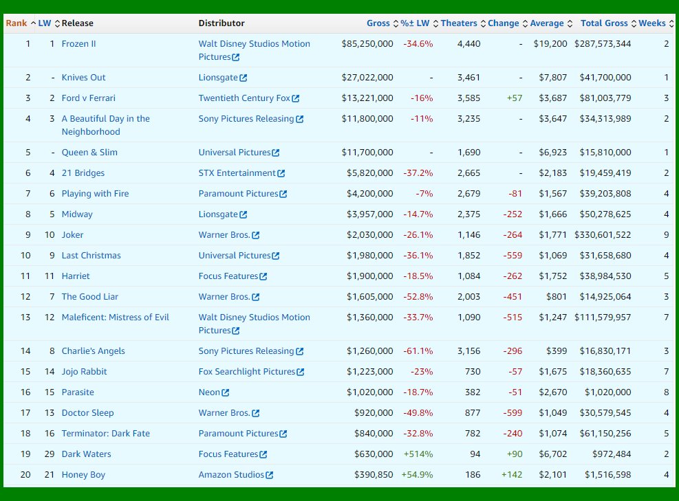Open the Parasite movie link
The width and height of the screenshot is (679, 501).
(78, 392)
